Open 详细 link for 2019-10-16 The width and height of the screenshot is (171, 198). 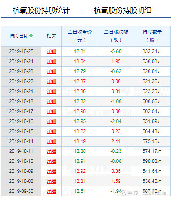tap(51, 121)
